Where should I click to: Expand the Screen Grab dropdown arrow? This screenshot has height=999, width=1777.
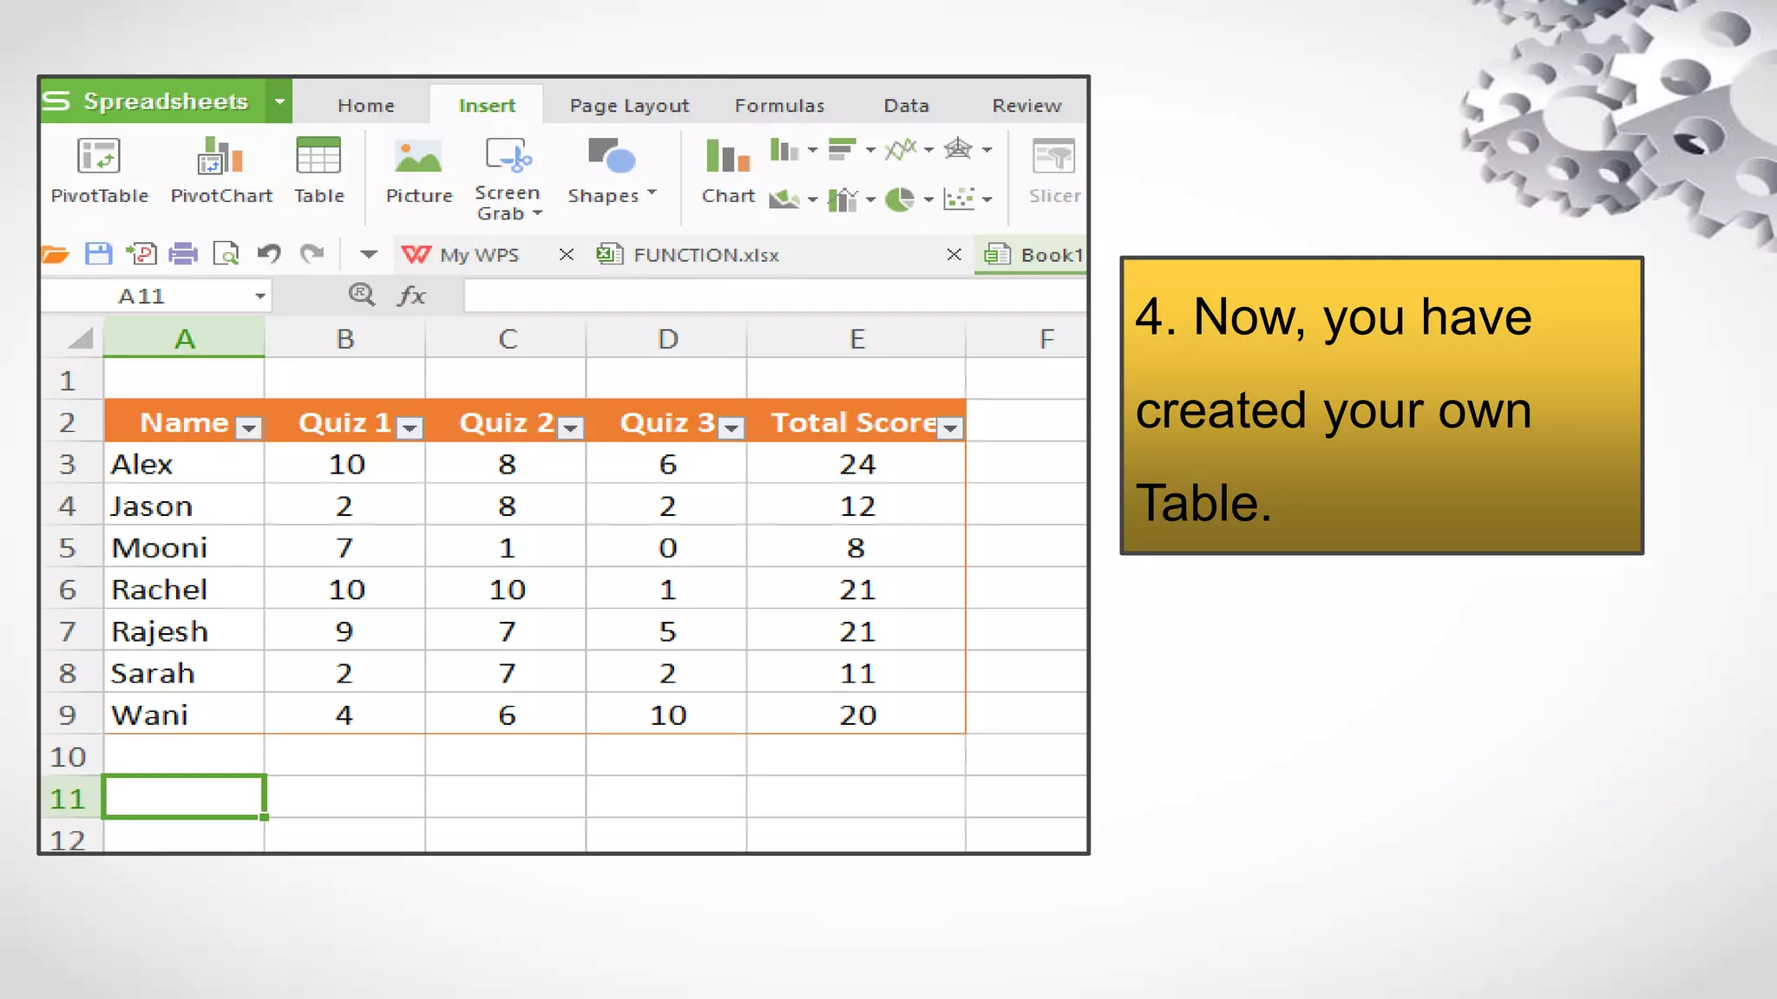[x=537, y=213]
